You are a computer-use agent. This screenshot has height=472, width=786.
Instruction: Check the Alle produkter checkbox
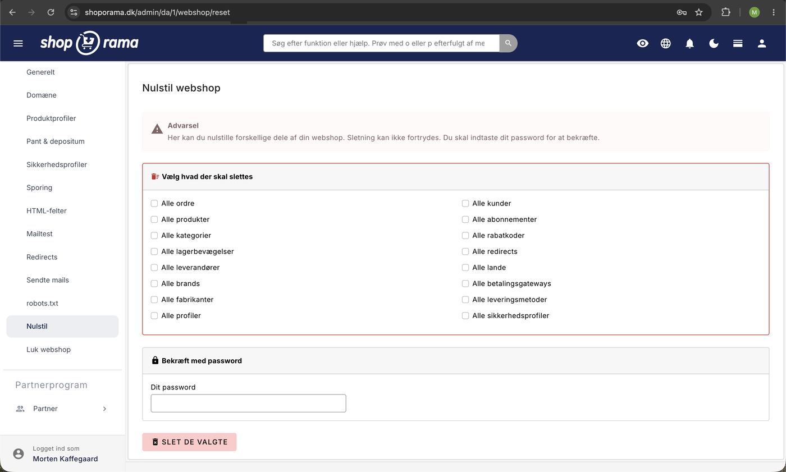[154, 219]
